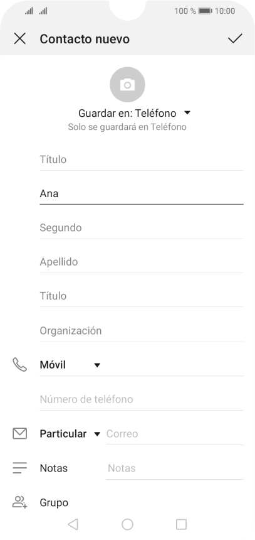This screenshot has width=255, height=540.
Task: Tap the add group people icon
Action: coord(19,502)
